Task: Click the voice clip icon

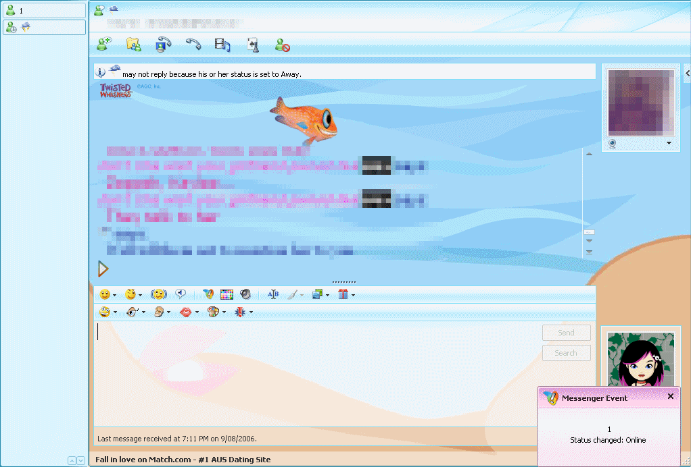Action: click(x=181, y=294)
